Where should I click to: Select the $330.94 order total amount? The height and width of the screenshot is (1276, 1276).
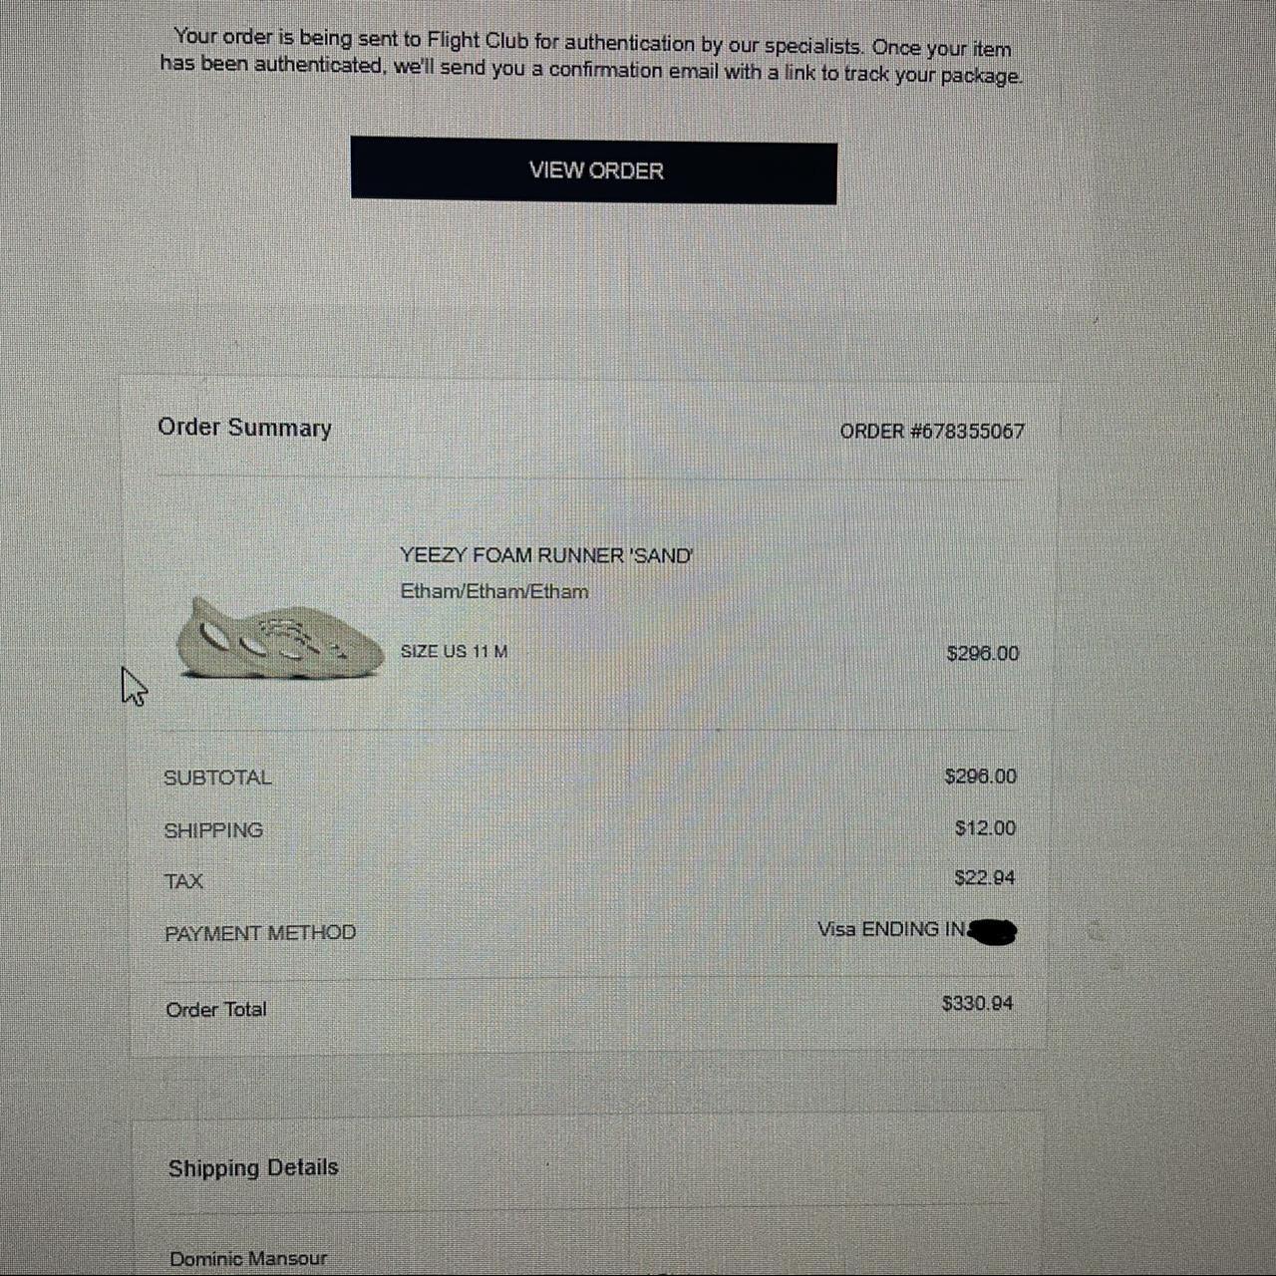pos(977,1003)
